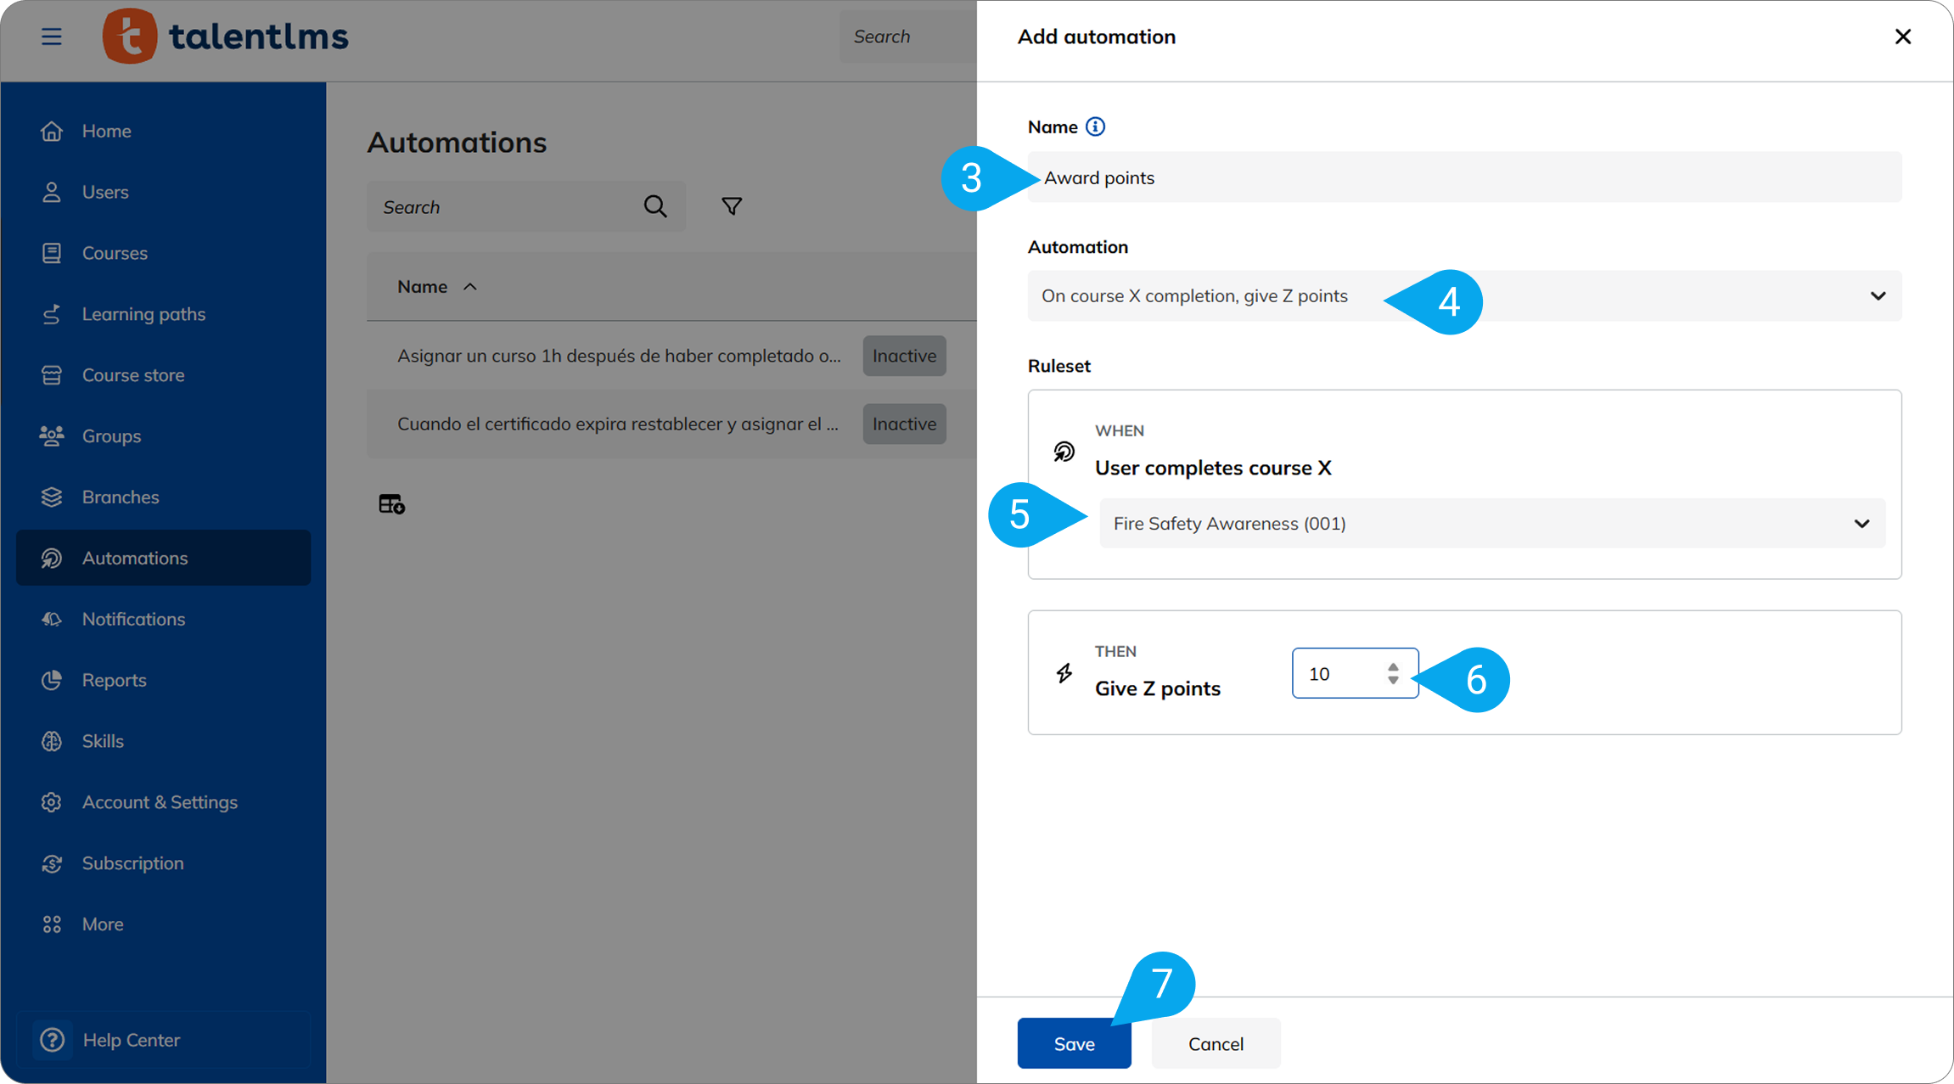Save the new automation
The image size is (1954, 1084).
click(x=1074, y=1043)
